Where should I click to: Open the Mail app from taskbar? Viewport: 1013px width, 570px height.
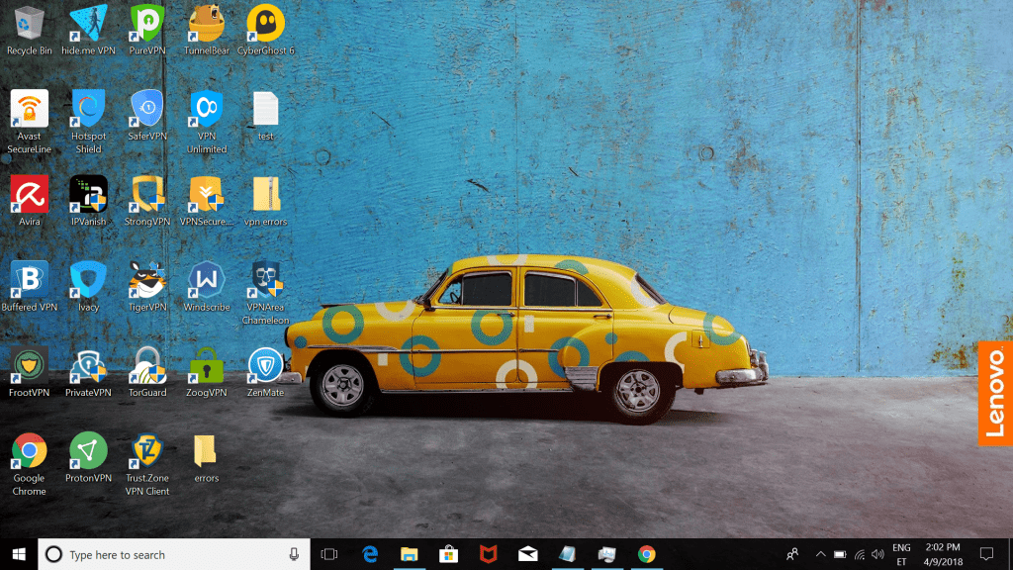point(528,554)
